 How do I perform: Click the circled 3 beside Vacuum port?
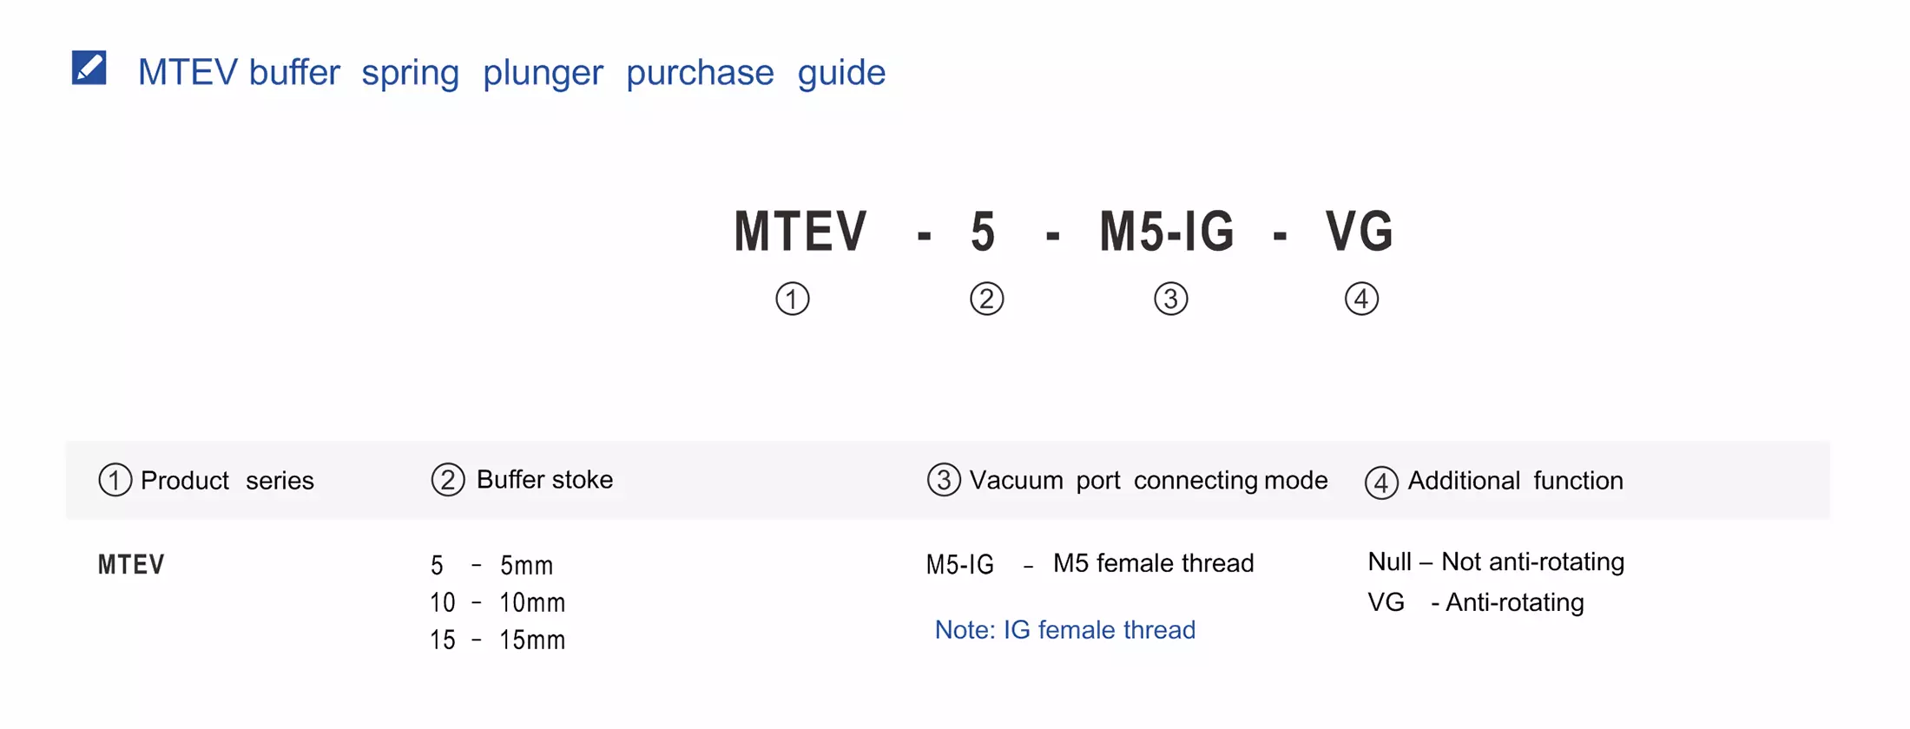[944, 480]
